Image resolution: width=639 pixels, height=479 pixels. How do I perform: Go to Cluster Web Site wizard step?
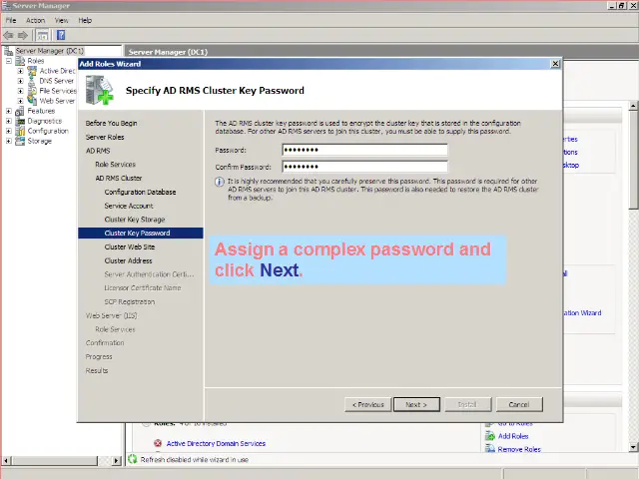pos(130,246)
